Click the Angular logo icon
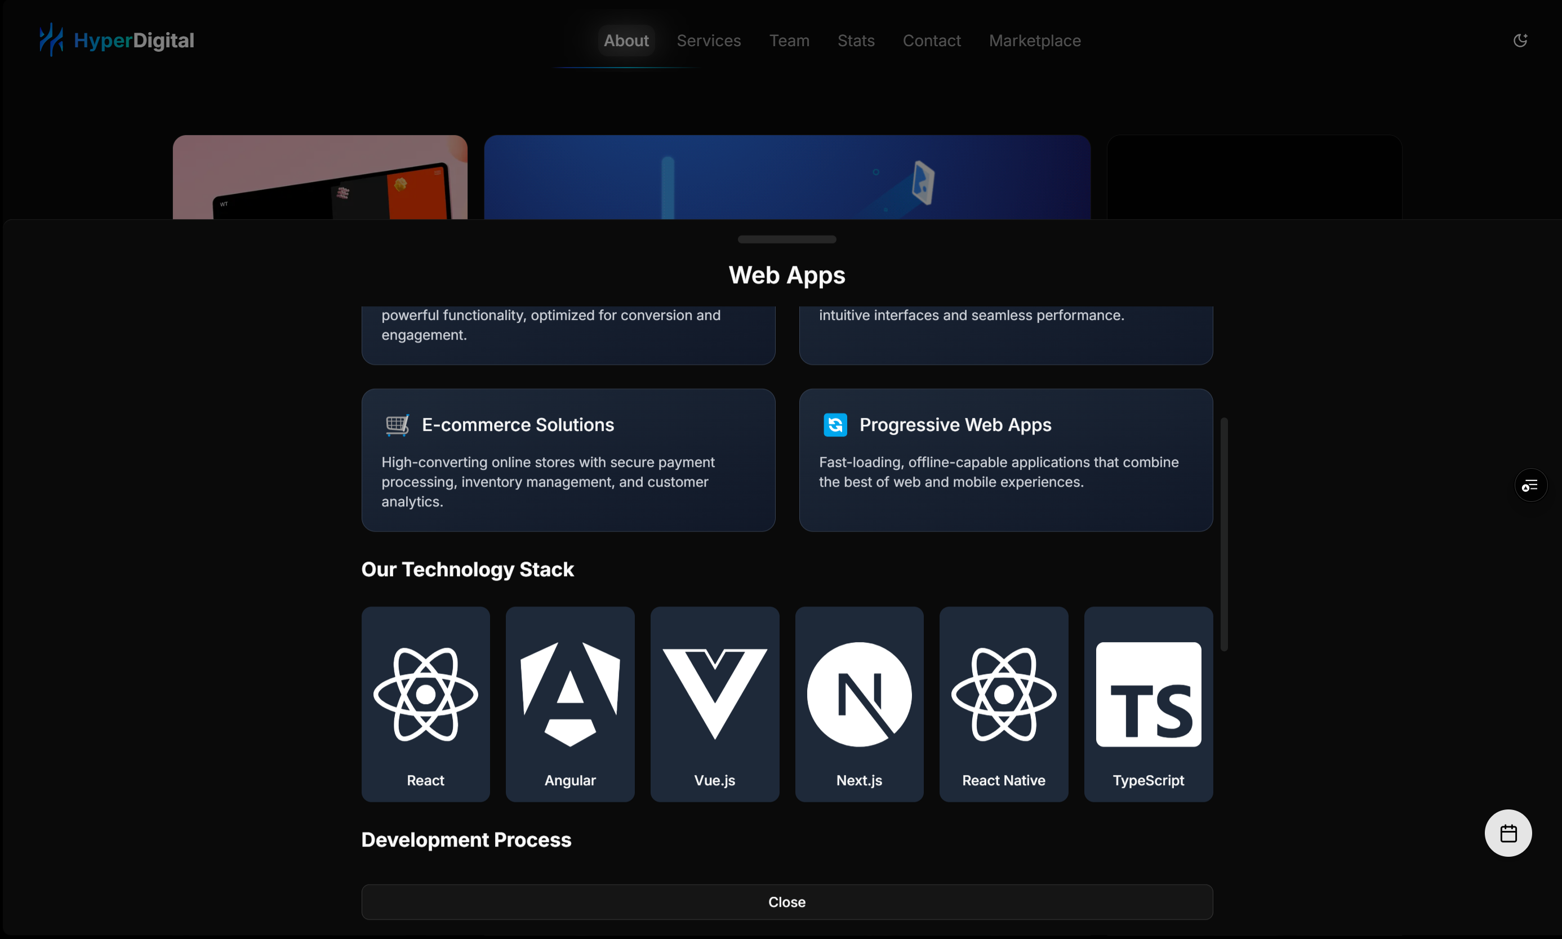Image resolution: width=1562 pixels, height=939 pixels. coord(569,694)
